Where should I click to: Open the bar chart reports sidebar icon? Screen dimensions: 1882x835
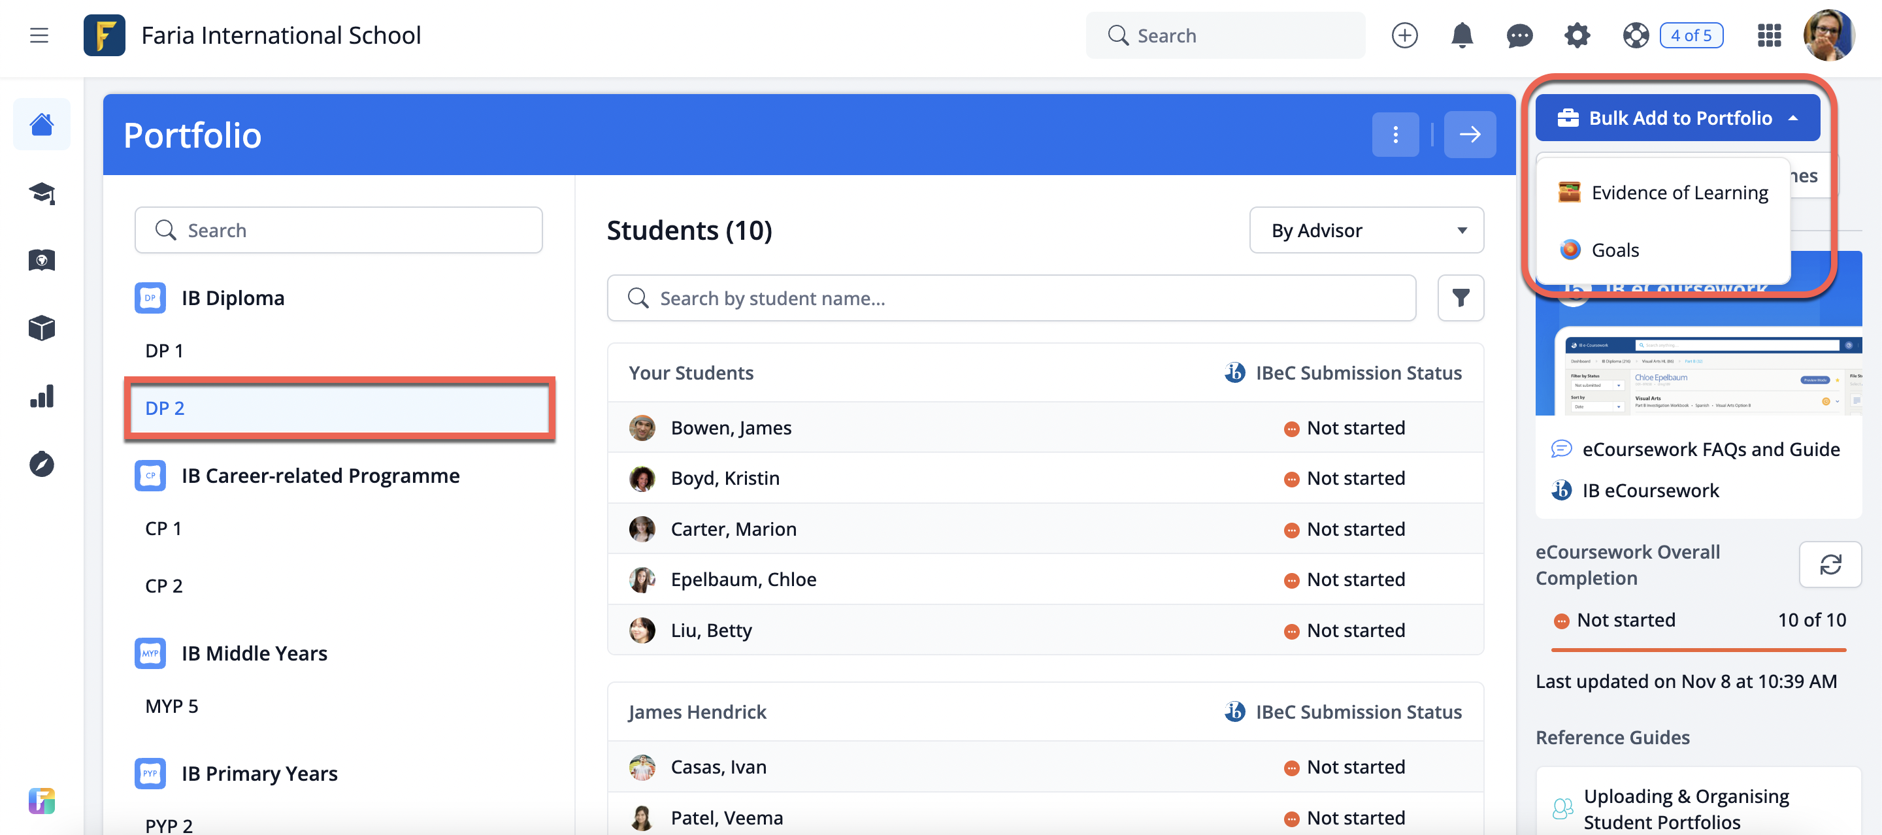click(42, 396)
